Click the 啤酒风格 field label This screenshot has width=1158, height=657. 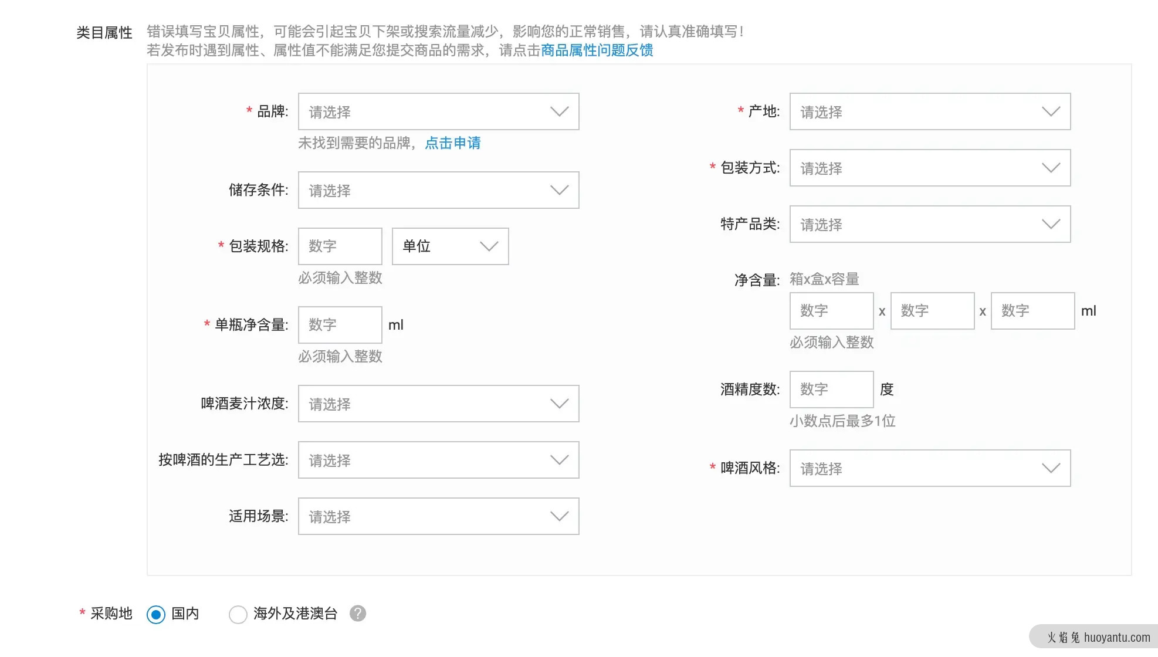(x=750, y=468)
